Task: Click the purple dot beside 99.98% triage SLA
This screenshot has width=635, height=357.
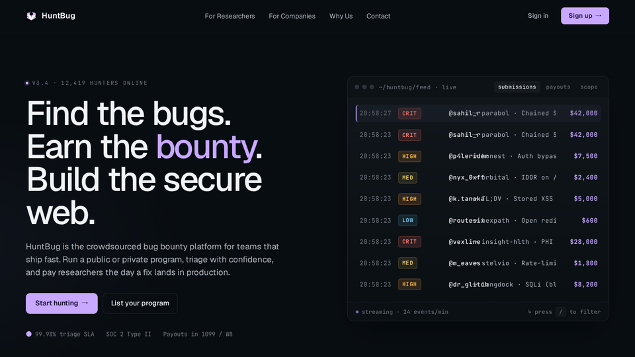Action: [x=28, y=334]
